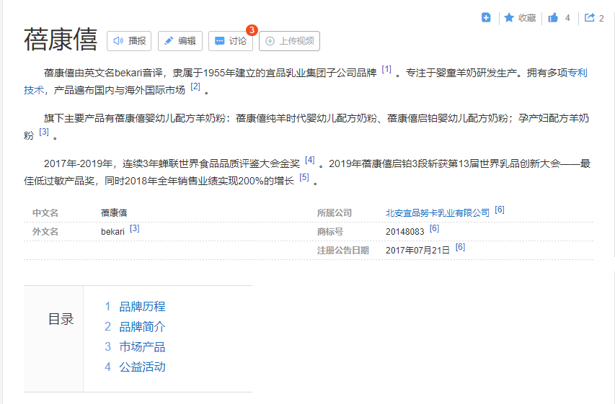Open the 专利技术 hyperlink

[578, 73]
